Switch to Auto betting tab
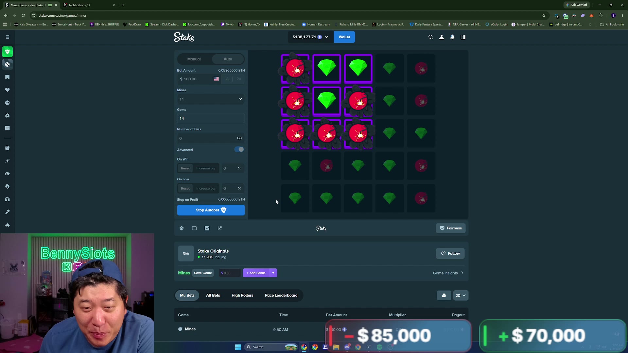Screen dimensions: 628x353 pos(228,59)
